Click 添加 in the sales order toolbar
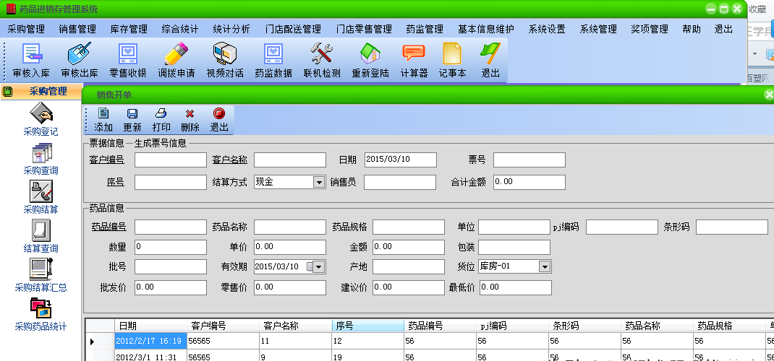Image resolution: width=774 pixels, height=361 pixels. pyautogui.click(x=103, y=120)
